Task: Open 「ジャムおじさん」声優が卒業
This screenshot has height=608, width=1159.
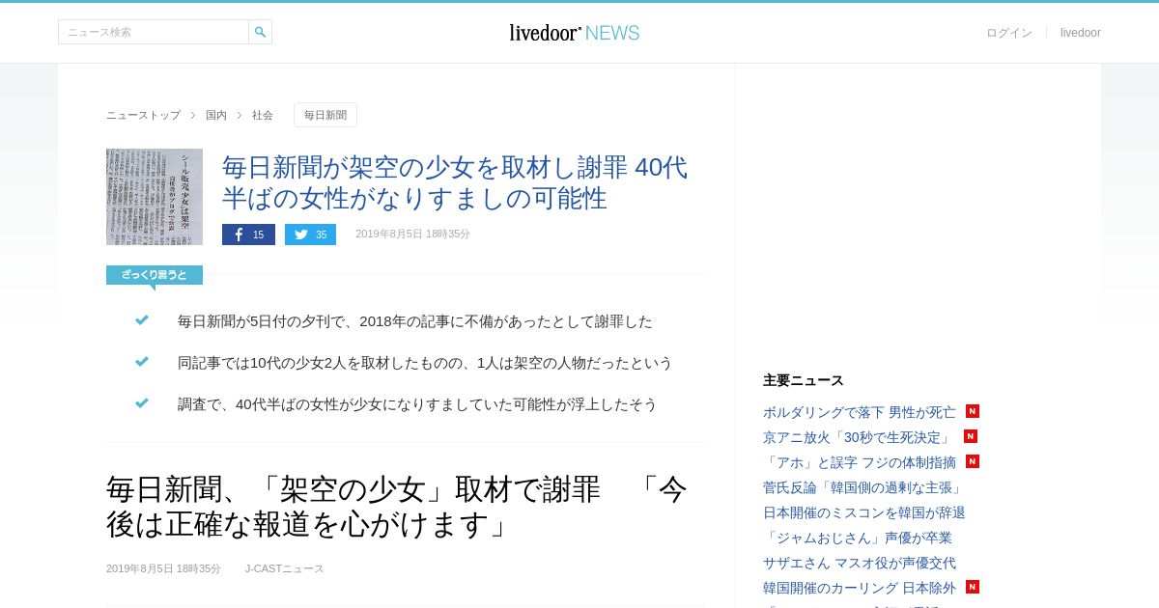Action: coord(858,538)
